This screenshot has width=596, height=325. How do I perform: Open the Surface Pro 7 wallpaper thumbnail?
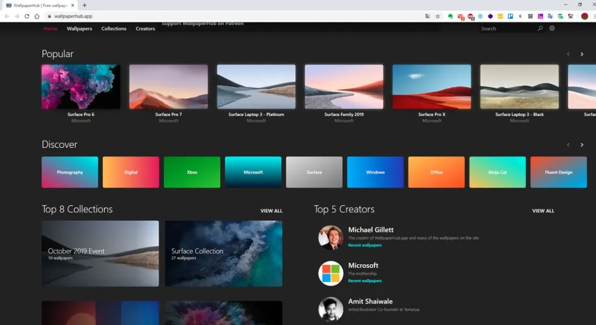168,86
